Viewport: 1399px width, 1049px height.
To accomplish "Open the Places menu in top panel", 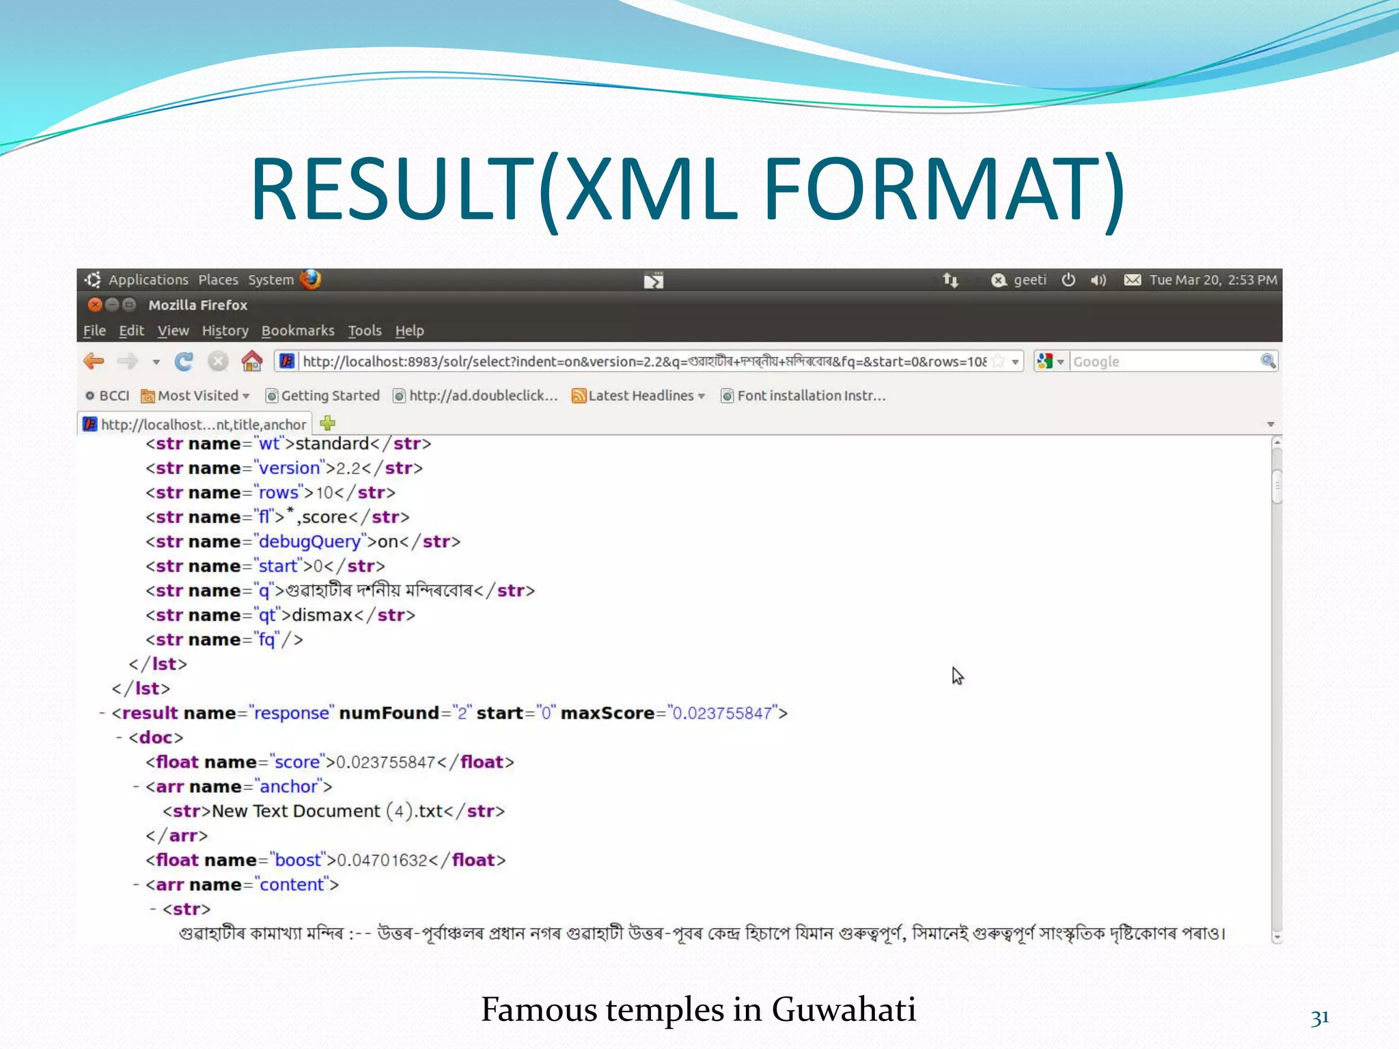I will point(218,279).
